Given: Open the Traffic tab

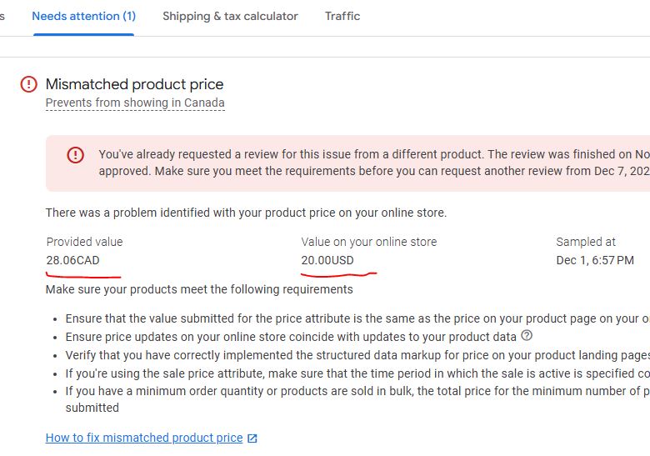Looking at the screenshot, I should pyautogui.click(x=342, y=16).
